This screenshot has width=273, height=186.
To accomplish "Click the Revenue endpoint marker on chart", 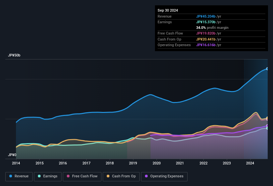I will [x=267, y=69].
